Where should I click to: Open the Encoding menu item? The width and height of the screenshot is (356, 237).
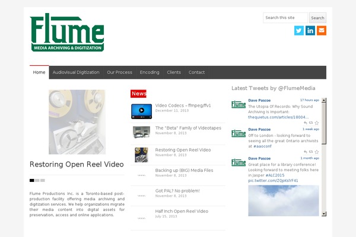coord(150,72)
